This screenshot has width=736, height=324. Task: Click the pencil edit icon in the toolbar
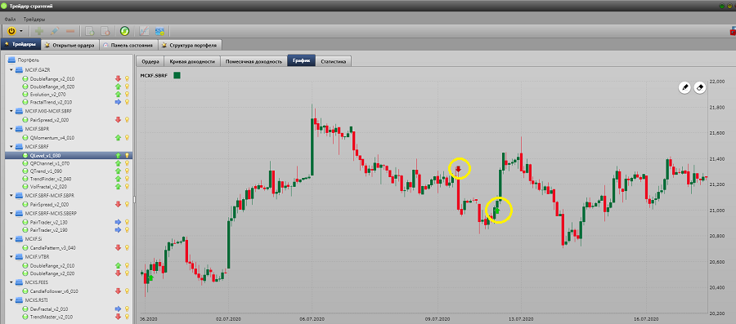tap(55, 31)
